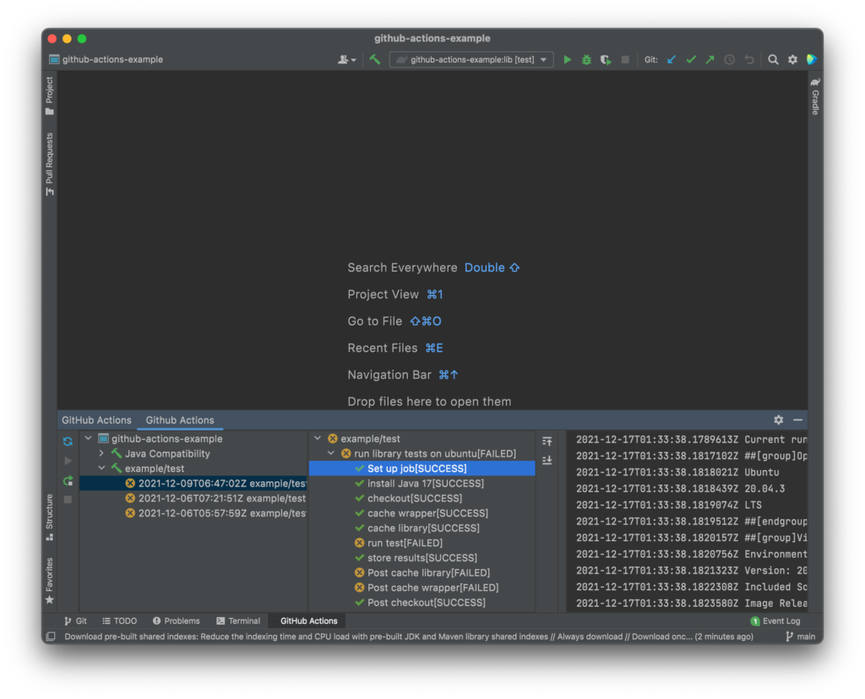Collapse example/test node in jobs tree
Viewport: 865px width, 699px height.
318,438
